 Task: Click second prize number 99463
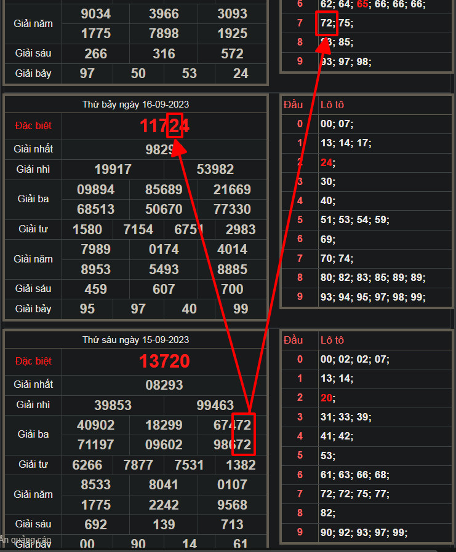click(x=215, y=405)
